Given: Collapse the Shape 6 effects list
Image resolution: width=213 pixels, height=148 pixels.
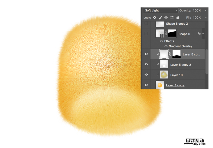Looking at the screenshot, I should tap(203, 34).
